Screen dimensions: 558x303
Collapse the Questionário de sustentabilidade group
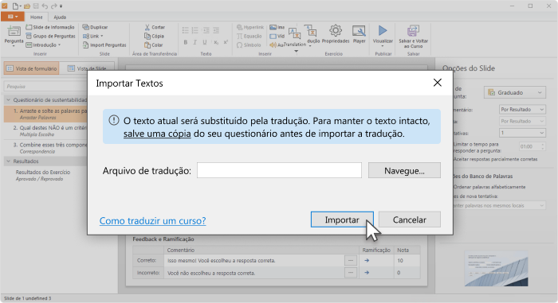point(8,100)
